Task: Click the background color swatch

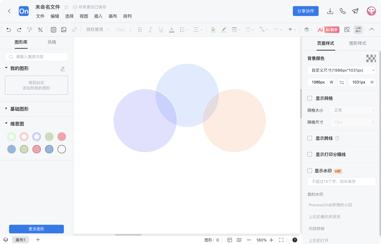Action: coord(371,58)
